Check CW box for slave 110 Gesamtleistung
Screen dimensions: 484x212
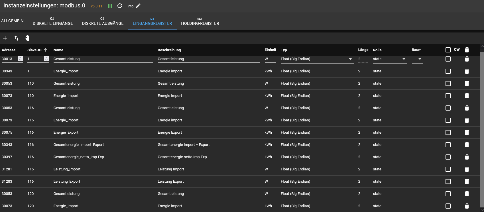[448, 83]
